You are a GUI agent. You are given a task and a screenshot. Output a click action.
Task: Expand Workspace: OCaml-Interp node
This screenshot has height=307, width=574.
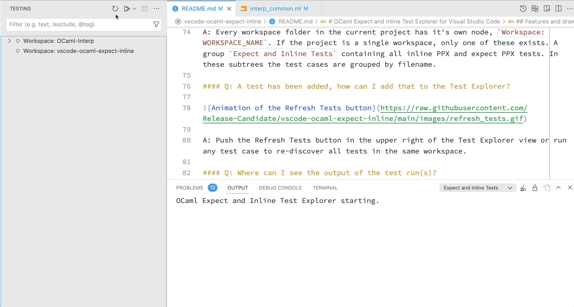(9, 41)
